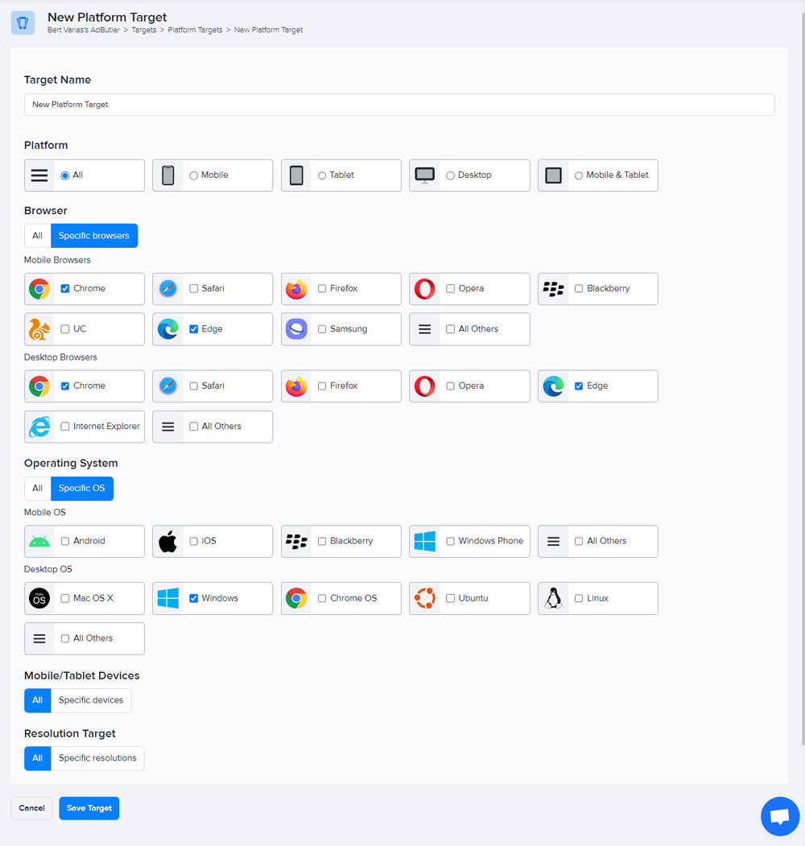Click the hamburger icon beside the Platform All option
This screenshot has height=846, width=805.
(x=39, y=175)
